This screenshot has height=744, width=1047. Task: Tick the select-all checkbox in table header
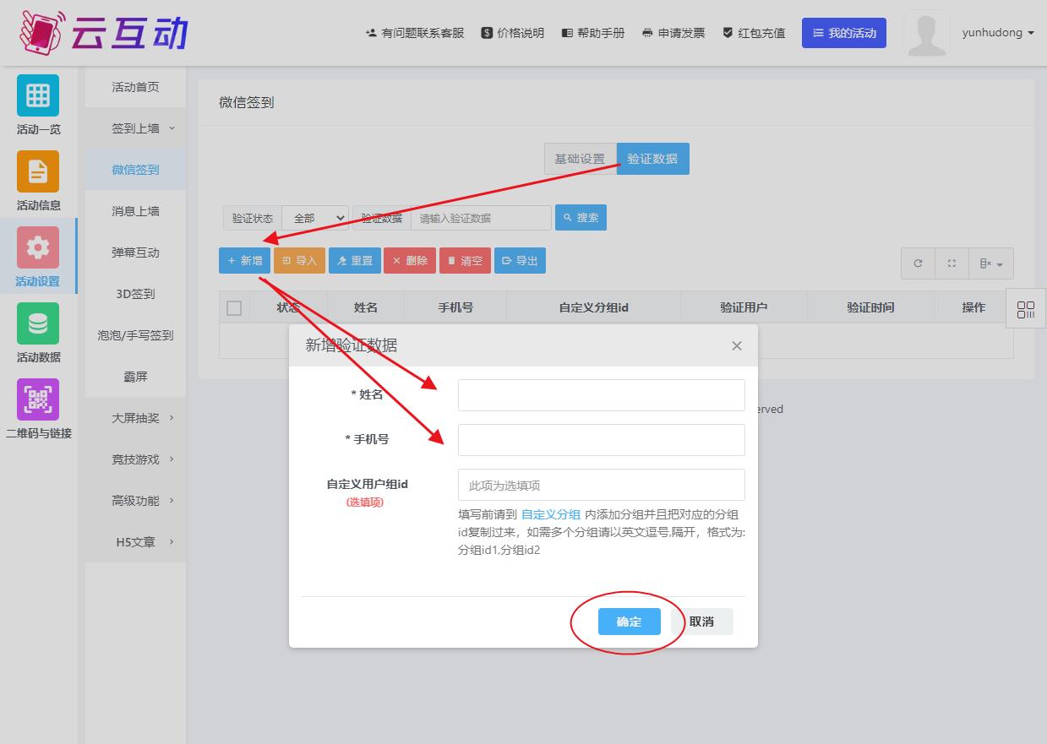pyautogui.click(x=234, y=308)
